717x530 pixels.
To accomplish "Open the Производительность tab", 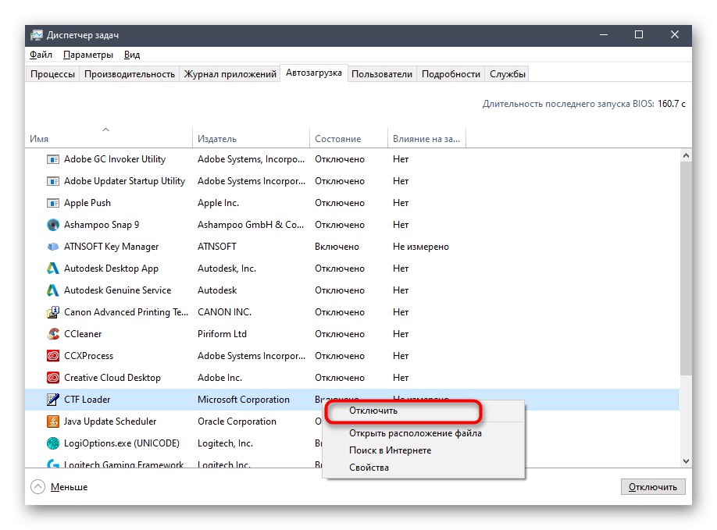I will [130, 74].
